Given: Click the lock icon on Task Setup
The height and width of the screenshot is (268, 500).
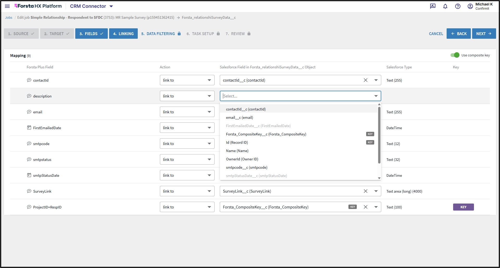Looking at the screenshot, I should coord(218,34).
